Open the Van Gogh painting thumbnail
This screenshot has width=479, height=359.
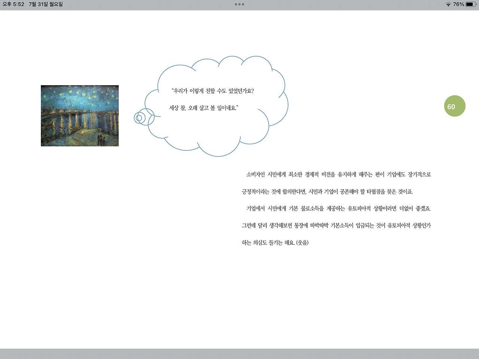(x=79, y=115)
